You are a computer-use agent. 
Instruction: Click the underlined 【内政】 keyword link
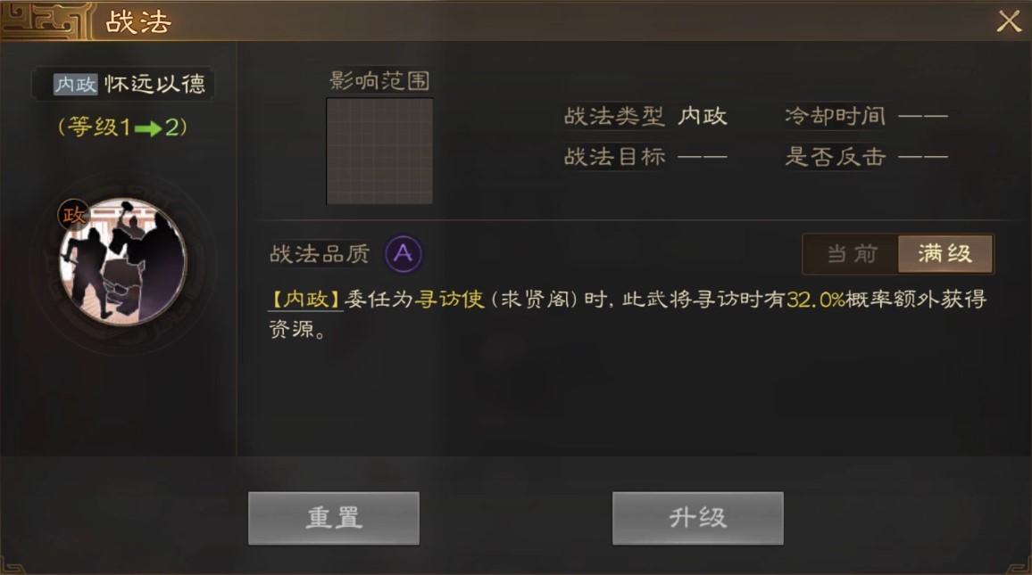[x=306, y=300]
